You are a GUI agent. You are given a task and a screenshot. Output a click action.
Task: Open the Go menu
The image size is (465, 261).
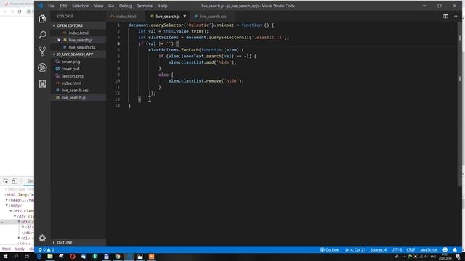pos(111,6)
